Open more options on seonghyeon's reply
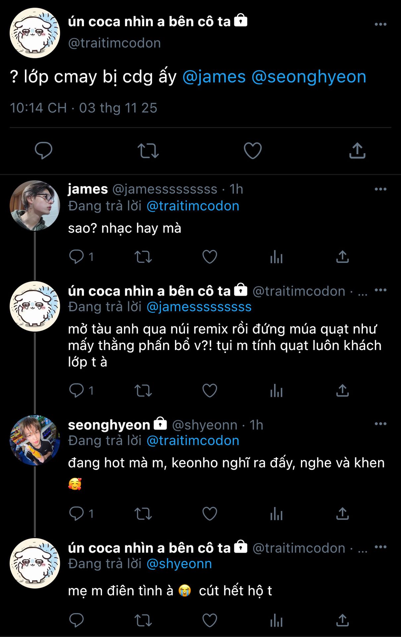This screenshot has height=637, width=401. coord(380,424)
